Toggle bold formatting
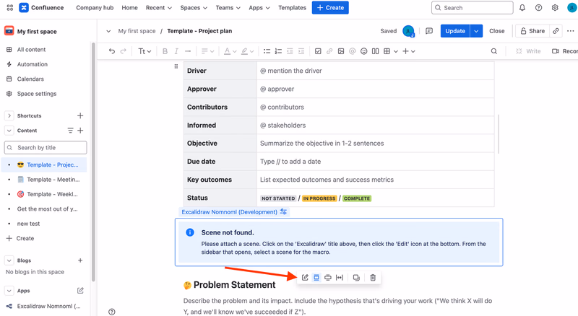Image resolution: width=578 pixels, height=316 pixels. point(165,51)
